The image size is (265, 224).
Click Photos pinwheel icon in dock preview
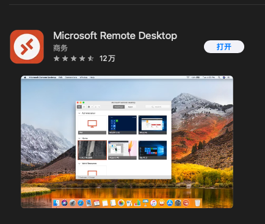(121, 203)
